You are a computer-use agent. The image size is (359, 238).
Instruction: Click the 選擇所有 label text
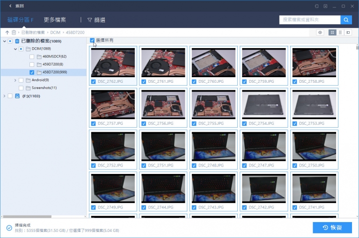[104, 41]
